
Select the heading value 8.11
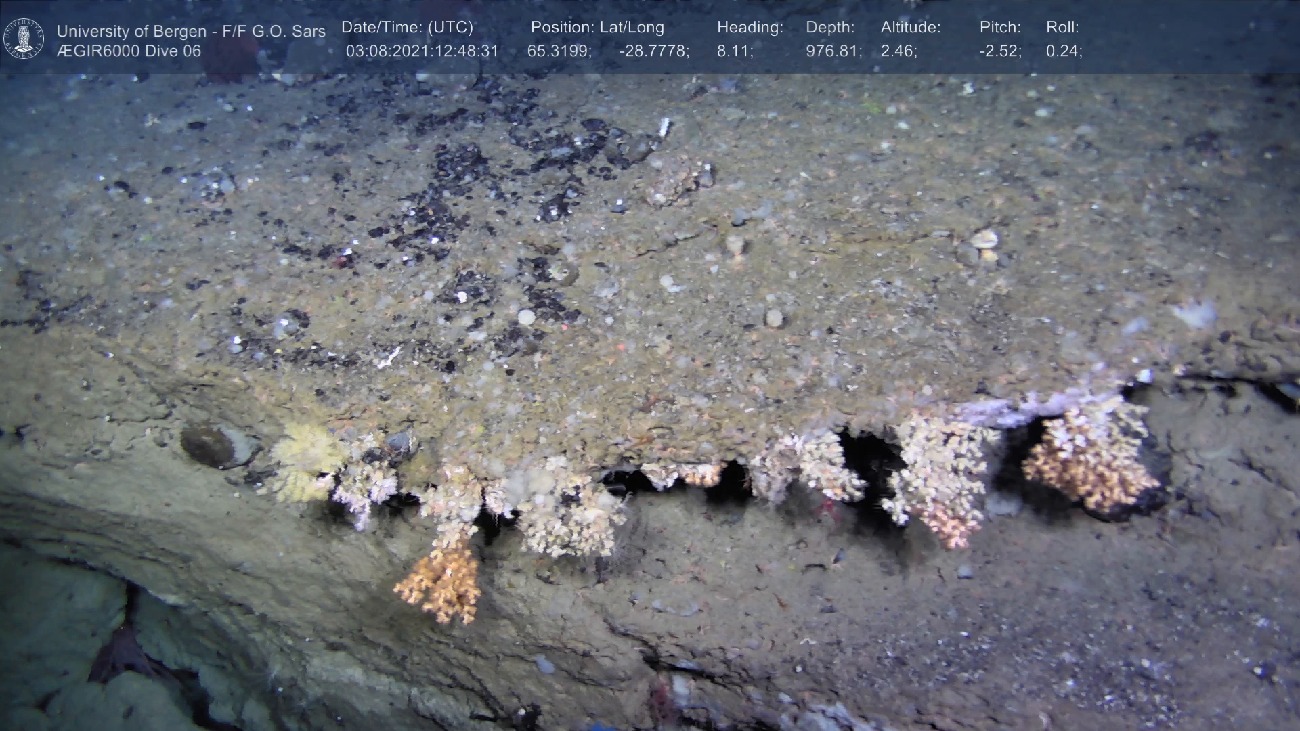pyautogui.click(x=735, y=51)
